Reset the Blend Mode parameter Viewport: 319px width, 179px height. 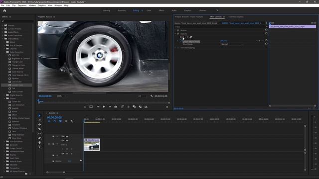click(266, 44)
